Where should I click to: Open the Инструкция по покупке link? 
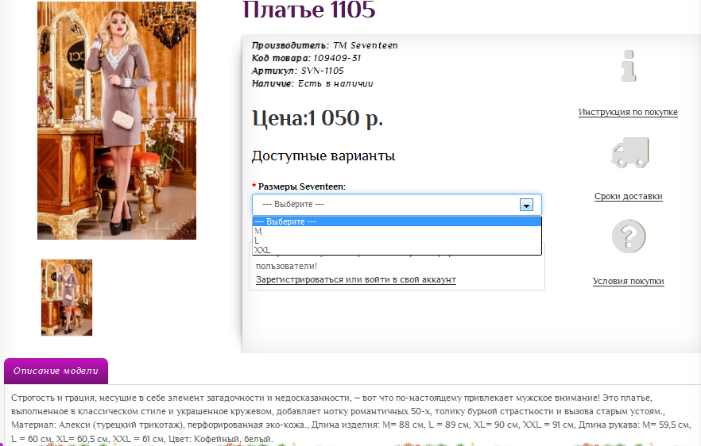628,113
